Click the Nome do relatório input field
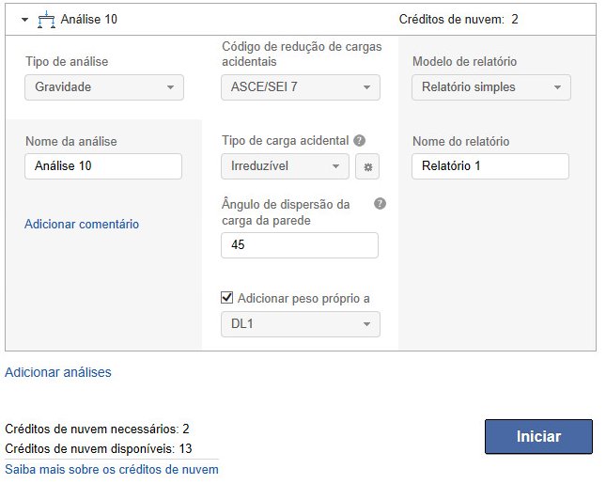The width and height of the screenshot is (606, 484). 490,166
